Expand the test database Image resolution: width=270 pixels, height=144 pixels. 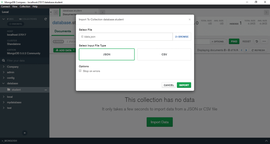pos(3,108)
